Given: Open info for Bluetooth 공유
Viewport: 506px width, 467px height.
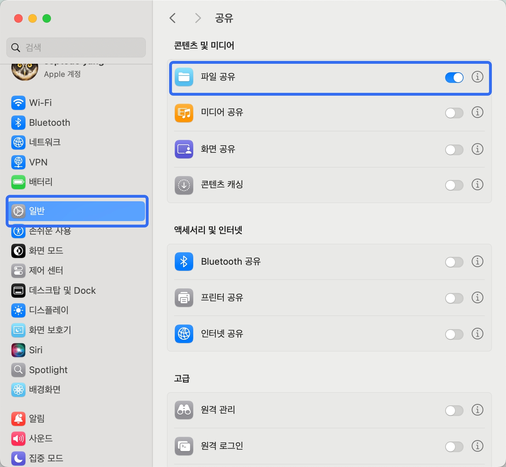Looking at the screenshot, I should pyautogui.click(x=477, y=261).
